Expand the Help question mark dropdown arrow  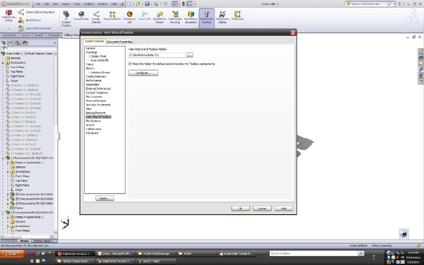(x=404, y=4)
